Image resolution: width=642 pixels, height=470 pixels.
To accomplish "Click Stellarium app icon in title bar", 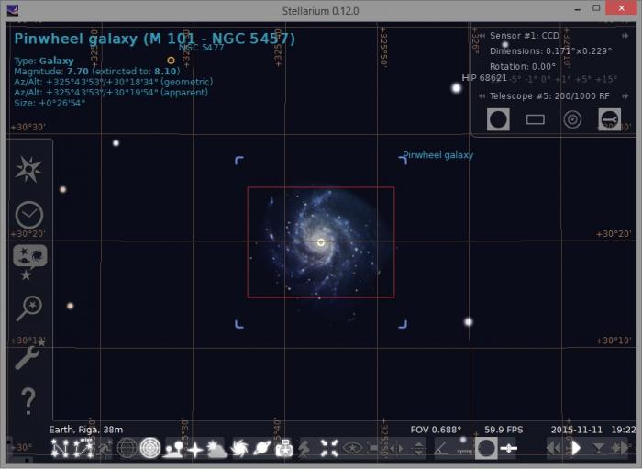I will point(13,9).
